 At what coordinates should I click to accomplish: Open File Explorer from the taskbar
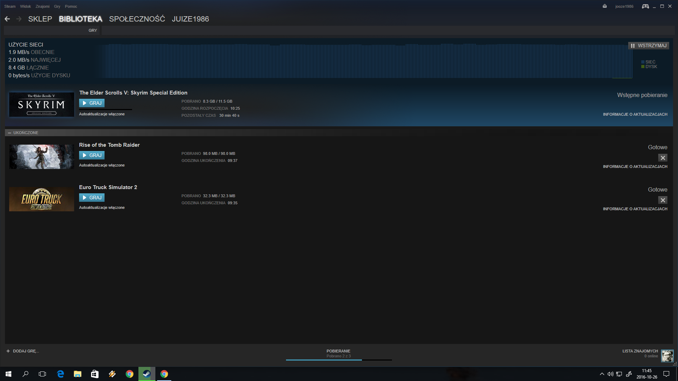tap(78, 374)
